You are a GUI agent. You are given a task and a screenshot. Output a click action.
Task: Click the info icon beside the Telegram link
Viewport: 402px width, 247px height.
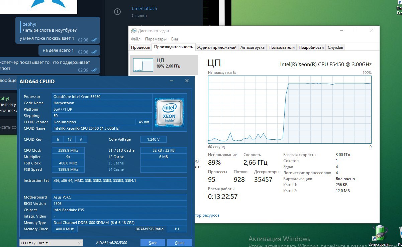(x=117, y=12)
